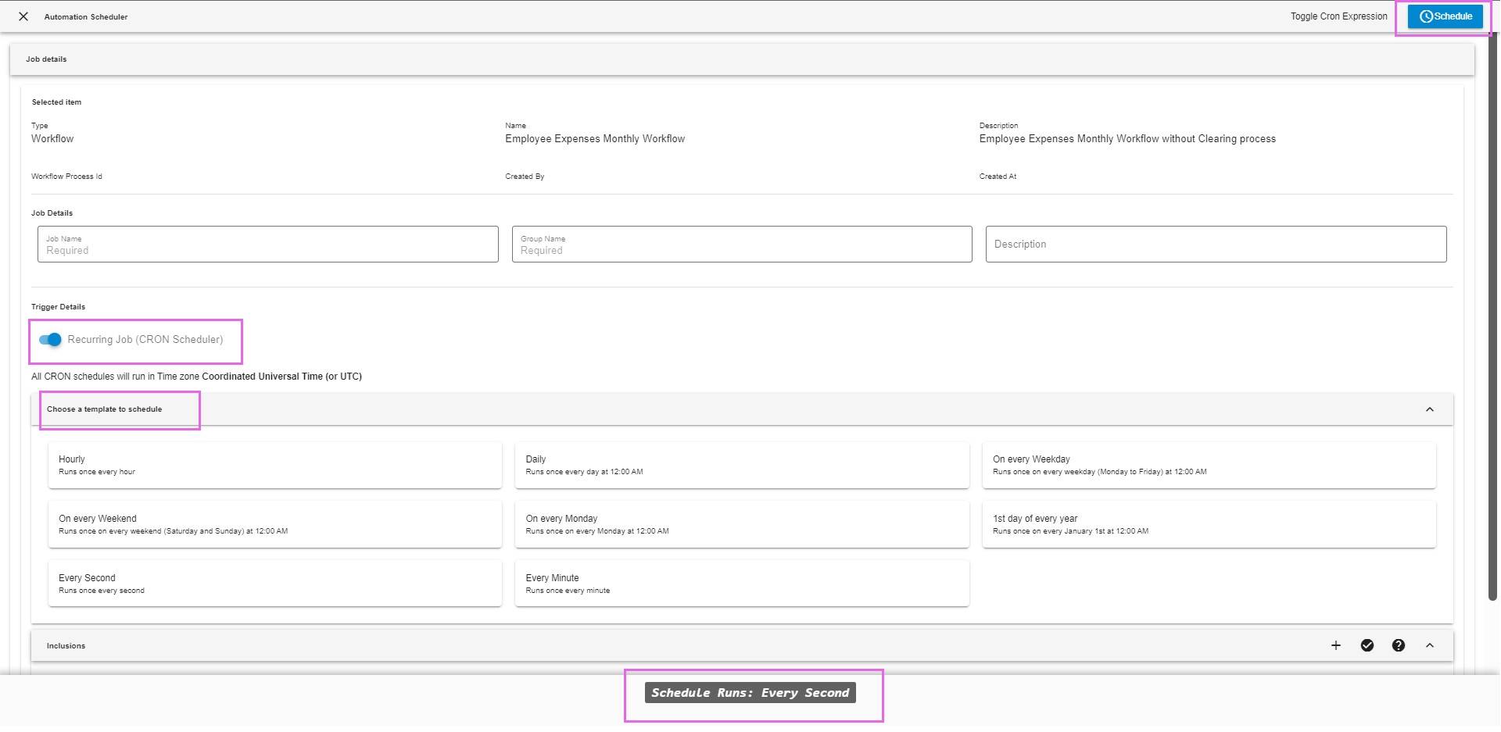1501x732 pixels.
Task: Click into the Description input field
Action: tap(1216, 245)
